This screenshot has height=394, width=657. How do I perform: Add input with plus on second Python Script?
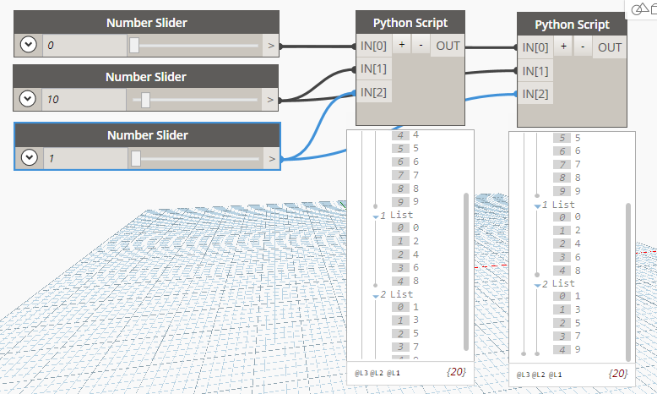(x=563, y=47)
